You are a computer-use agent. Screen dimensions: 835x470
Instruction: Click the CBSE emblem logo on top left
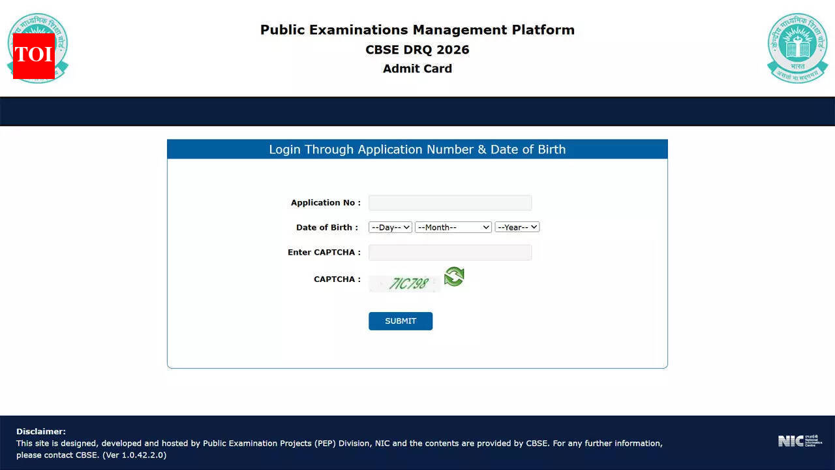[37, 47]
